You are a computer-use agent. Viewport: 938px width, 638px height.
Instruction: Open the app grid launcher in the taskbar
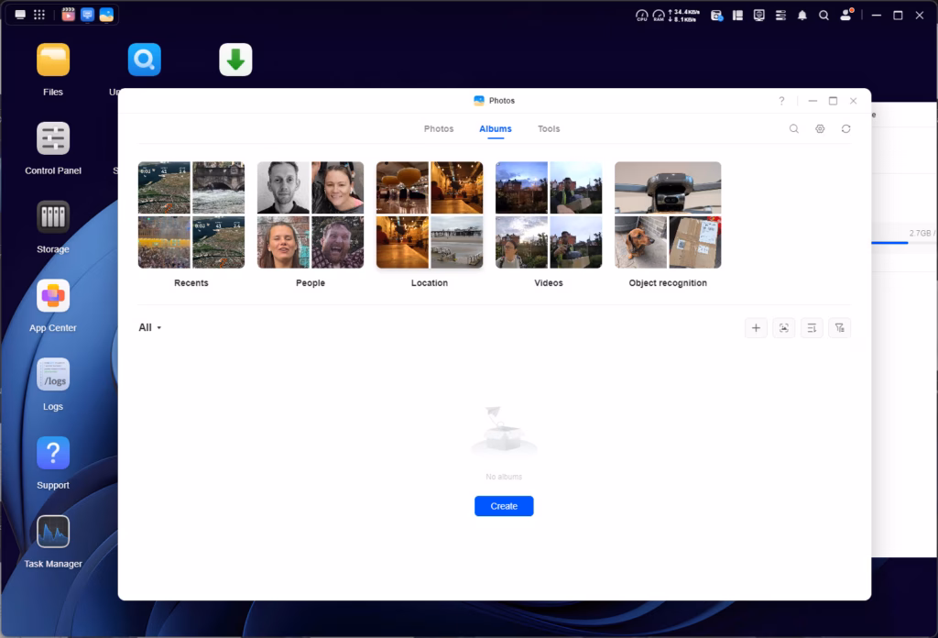point(39,16)
